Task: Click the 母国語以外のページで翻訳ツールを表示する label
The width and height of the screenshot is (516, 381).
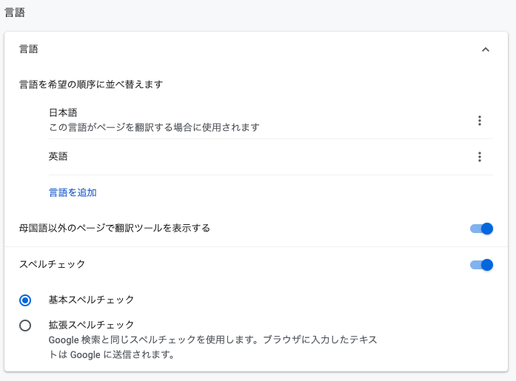Action: point(115,228)
